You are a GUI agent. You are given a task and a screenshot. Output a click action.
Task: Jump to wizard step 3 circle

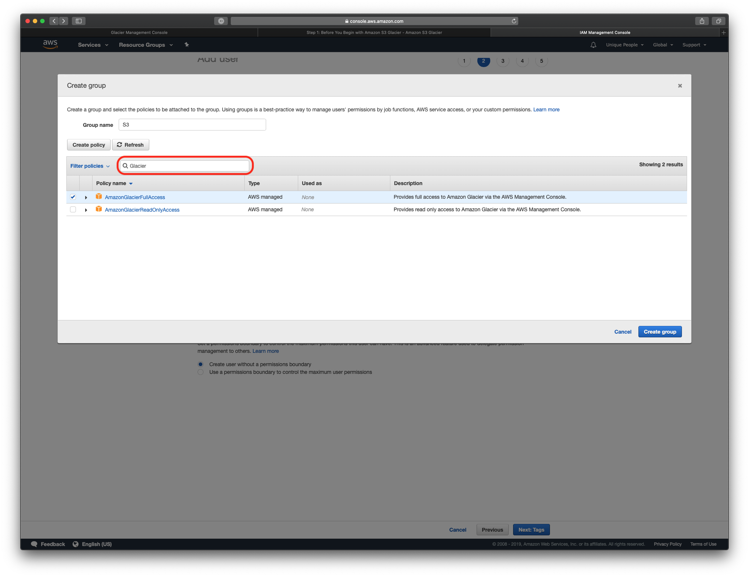click(503, 61)
